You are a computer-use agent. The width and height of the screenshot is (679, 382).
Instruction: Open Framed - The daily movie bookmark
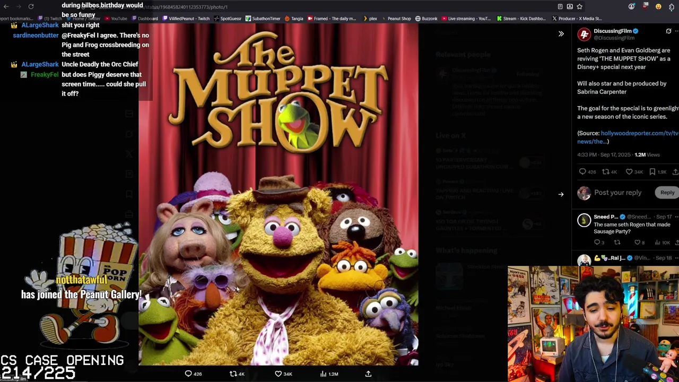point(332,19)
